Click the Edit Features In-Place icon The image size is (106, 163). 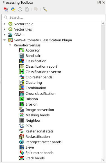pyautogui.click(x=36, y=9)
